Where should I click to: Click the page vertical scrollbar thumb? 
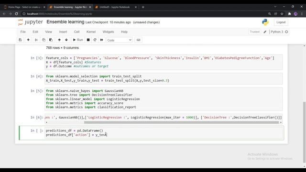pyautogui.click(x=304, y=132)
